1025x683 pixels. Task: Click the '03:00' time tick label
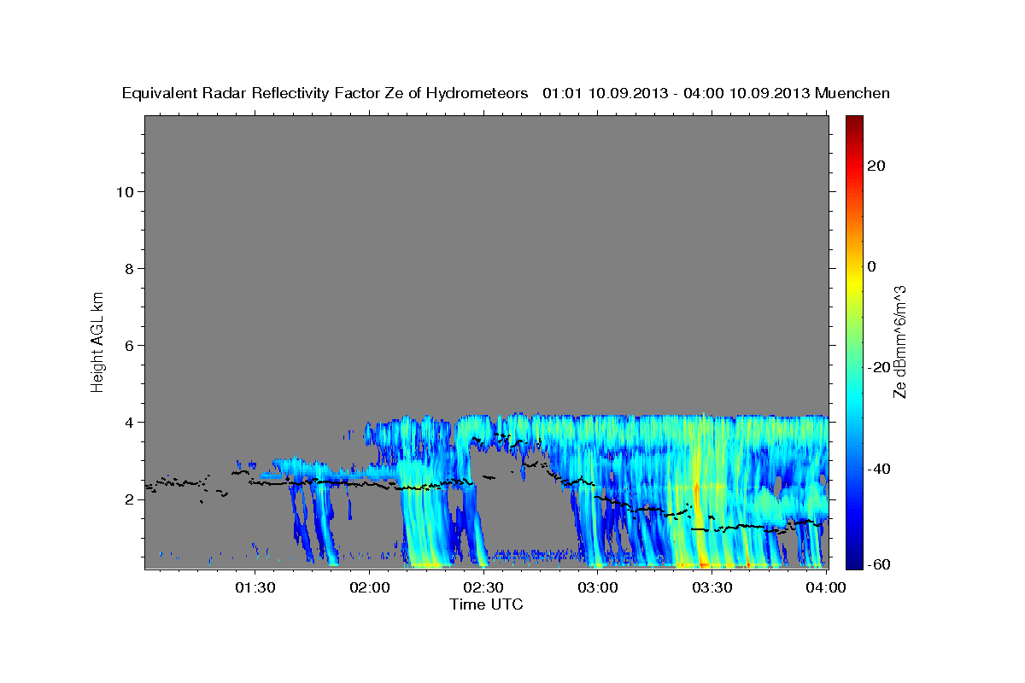coord(598,587)
